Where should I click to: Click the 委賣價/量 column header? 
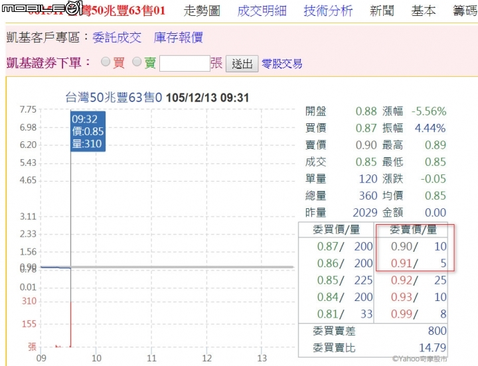click(413, 229)
